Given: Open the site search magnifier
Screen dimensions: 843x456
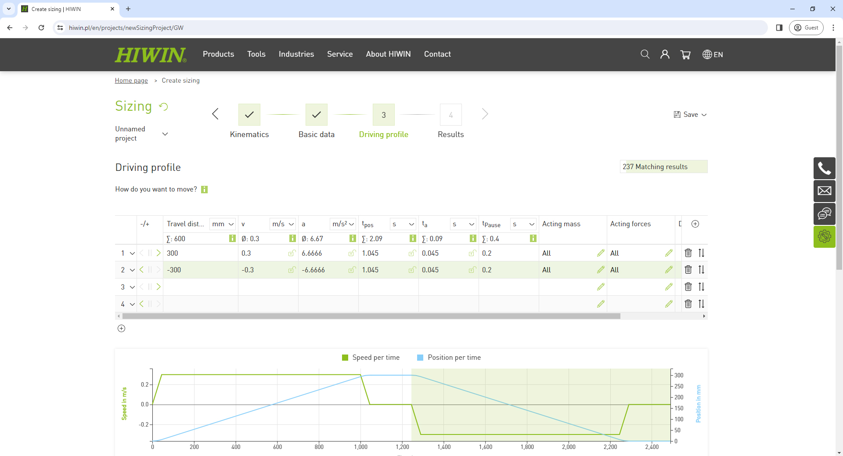Looking at the screenshot, I should (645, 54).
